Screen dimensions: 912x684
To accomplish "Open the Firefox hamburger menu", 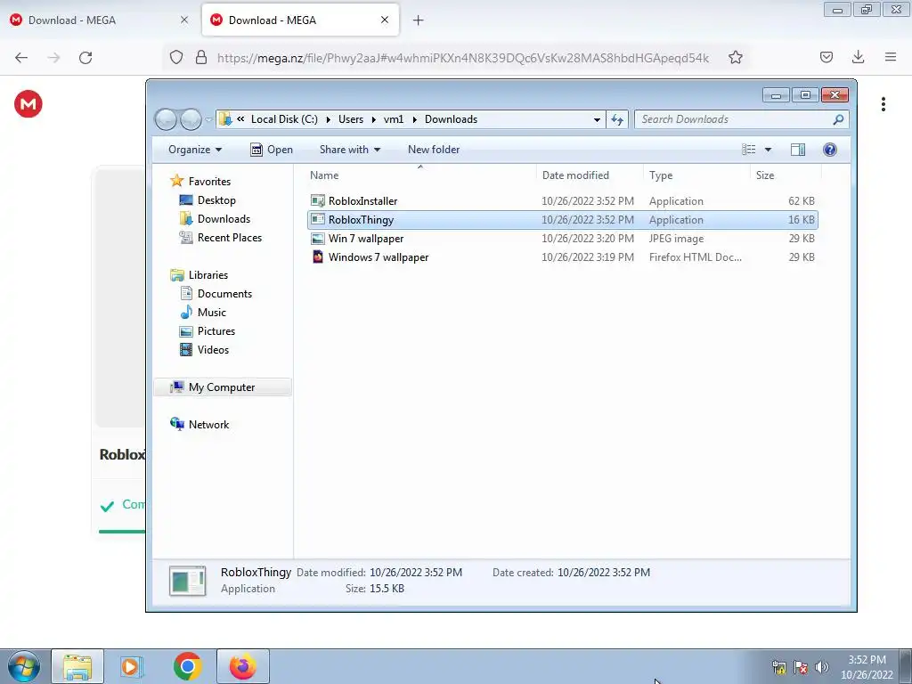I will point(891,57).
